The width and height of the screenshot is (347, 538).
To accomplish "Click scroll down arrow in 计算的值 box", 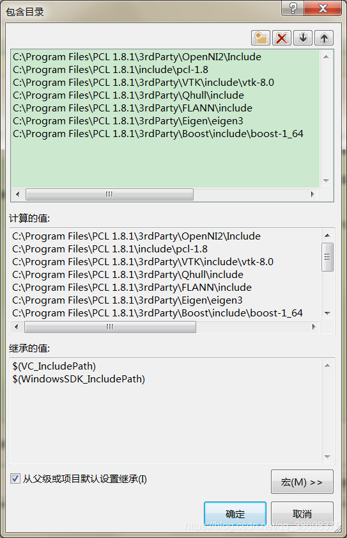I will point(327,313).
